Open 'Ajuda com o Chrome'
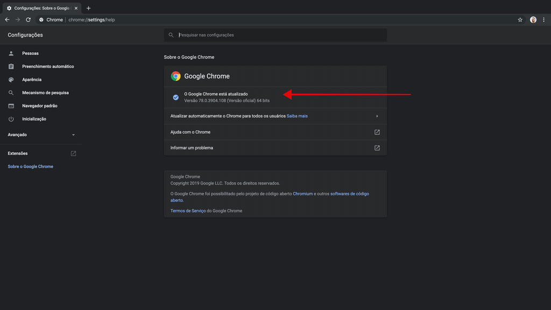The width and height of the screenshot is (551, 310). 275,132
